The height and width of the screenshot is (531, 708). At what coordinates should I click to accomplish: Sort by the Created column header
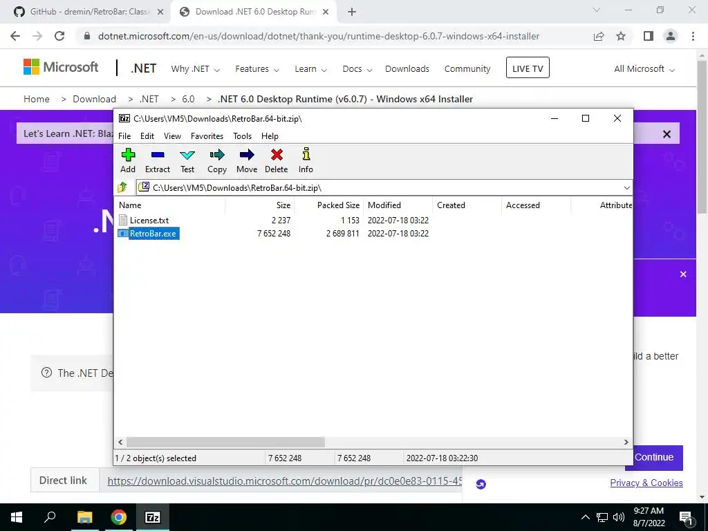[467, 205]
